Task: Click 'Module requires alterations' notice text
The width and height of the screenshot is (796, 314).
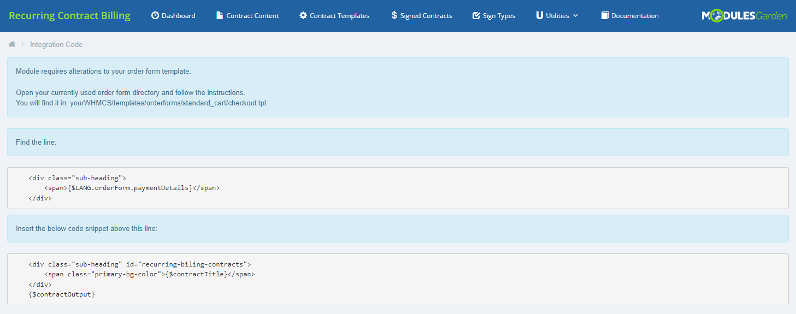Action: point(103,72)
